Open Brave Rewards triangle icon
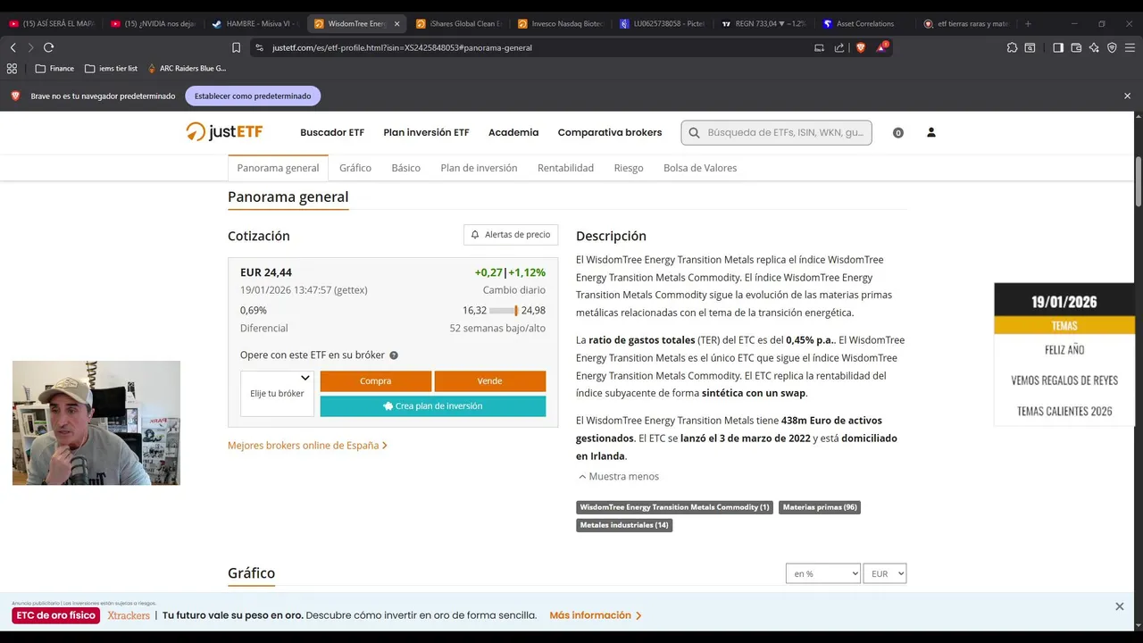 (x=881, y=47)
